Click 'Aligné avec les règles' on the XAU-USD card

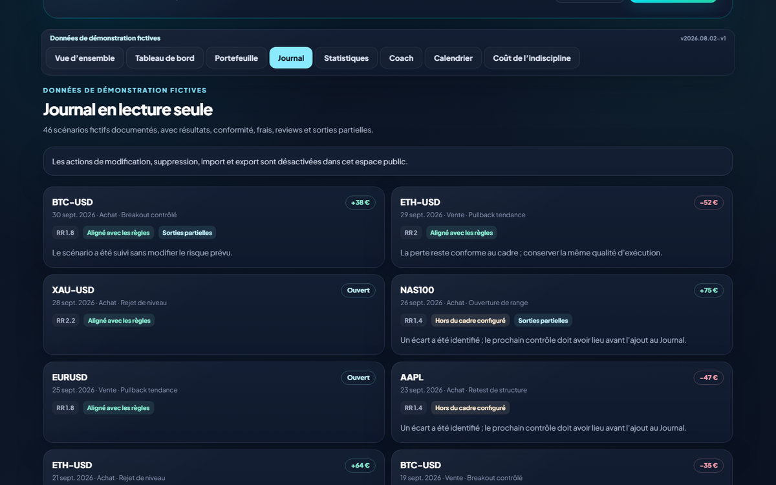pos(119,320)
